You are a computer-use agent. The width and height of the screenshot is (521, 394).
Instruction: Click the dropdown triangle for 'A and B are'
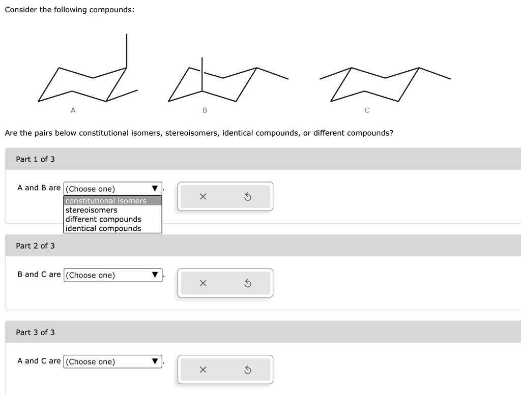pyautogui.click(x=154, y=188)
